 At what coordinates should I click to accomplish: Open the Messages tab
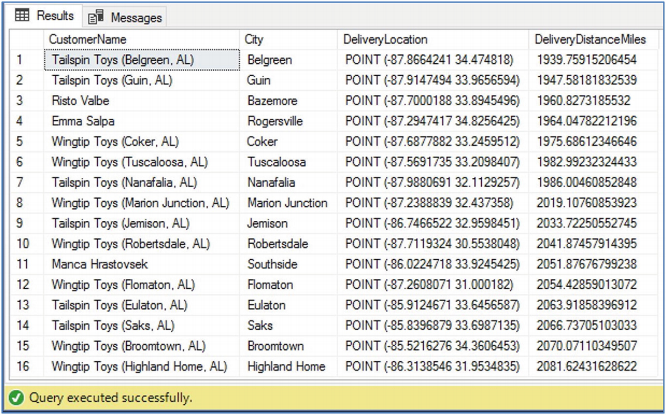(x=125, y=18)
